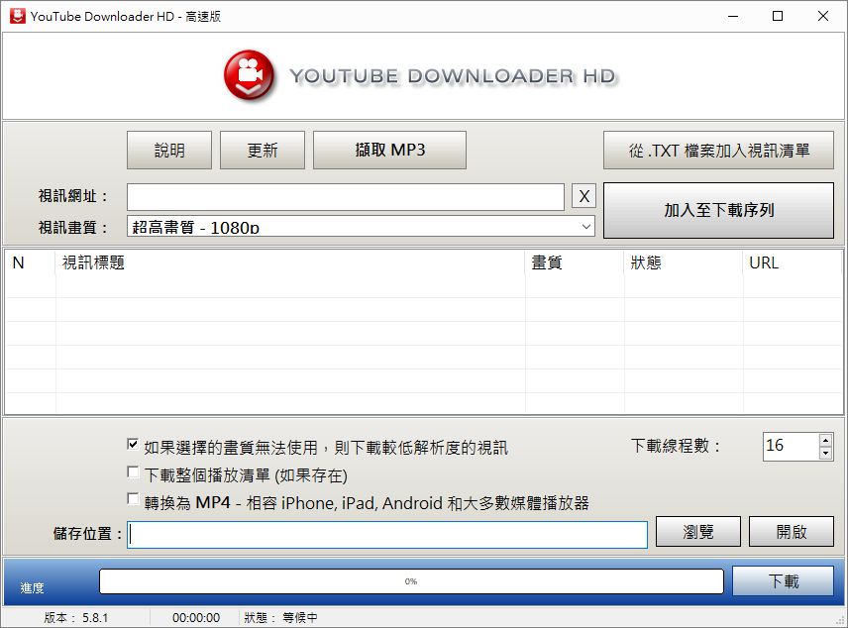The width and height of the screenshot is (848, 628).
Task: Click the 狀態: 等候中 status text
Action: [280, 618]
